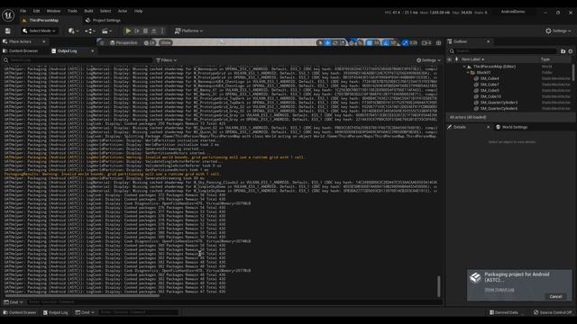Toggle the coordinate system globe icon
Image resolution: width=577 pixels, height=324 pixels.
[x=352, y=42]
